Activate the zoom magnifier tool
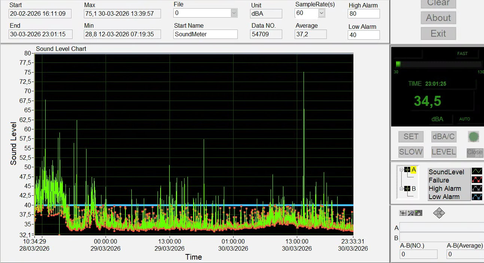 (x=411, y=213)
